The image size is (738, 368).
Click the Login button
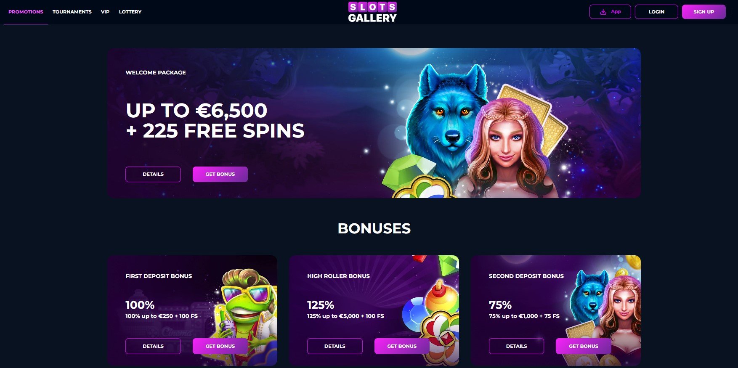pos(656,12)
